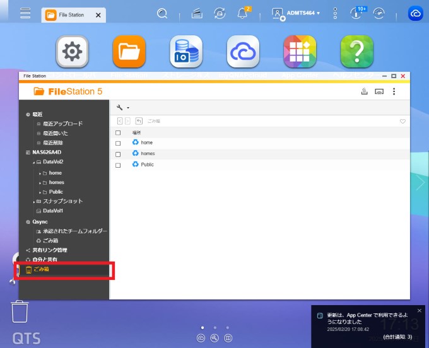The height and width of the screenshot is (348, 429).
Task: Select 最近アップロード in sidebar
Action: tap(63, 124)
